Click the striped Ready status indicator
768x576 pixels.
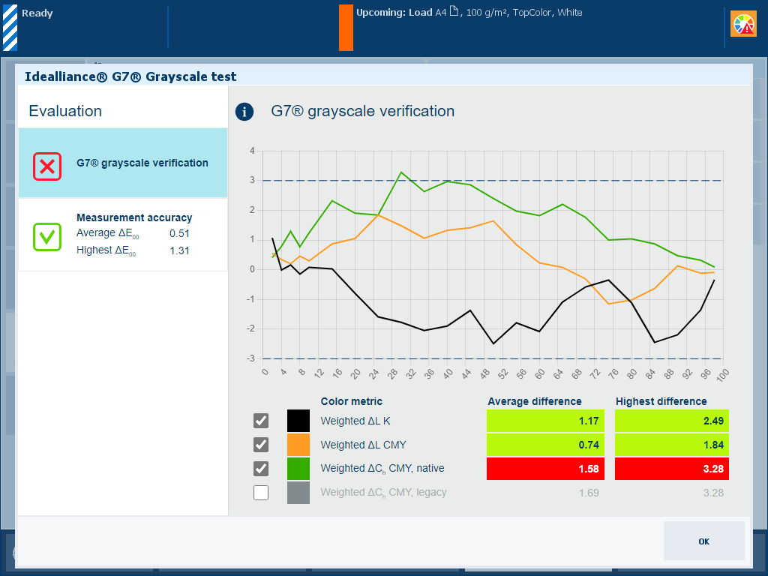(x=10, y=28)
